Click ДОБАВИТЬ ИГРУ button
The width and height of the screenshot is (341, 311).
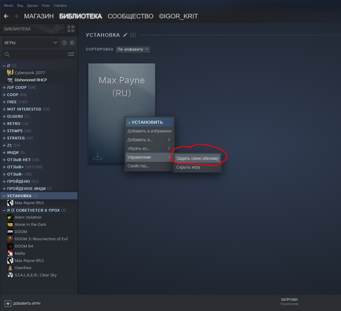(23, 303)
